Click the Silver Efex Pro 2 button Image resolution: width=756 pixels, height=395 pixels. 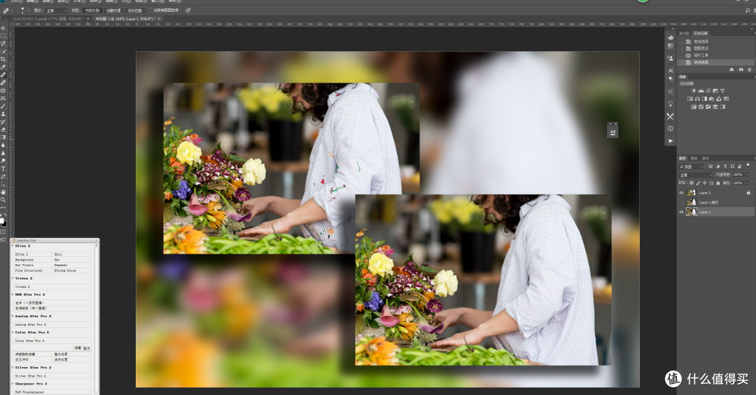pos(52,375)
